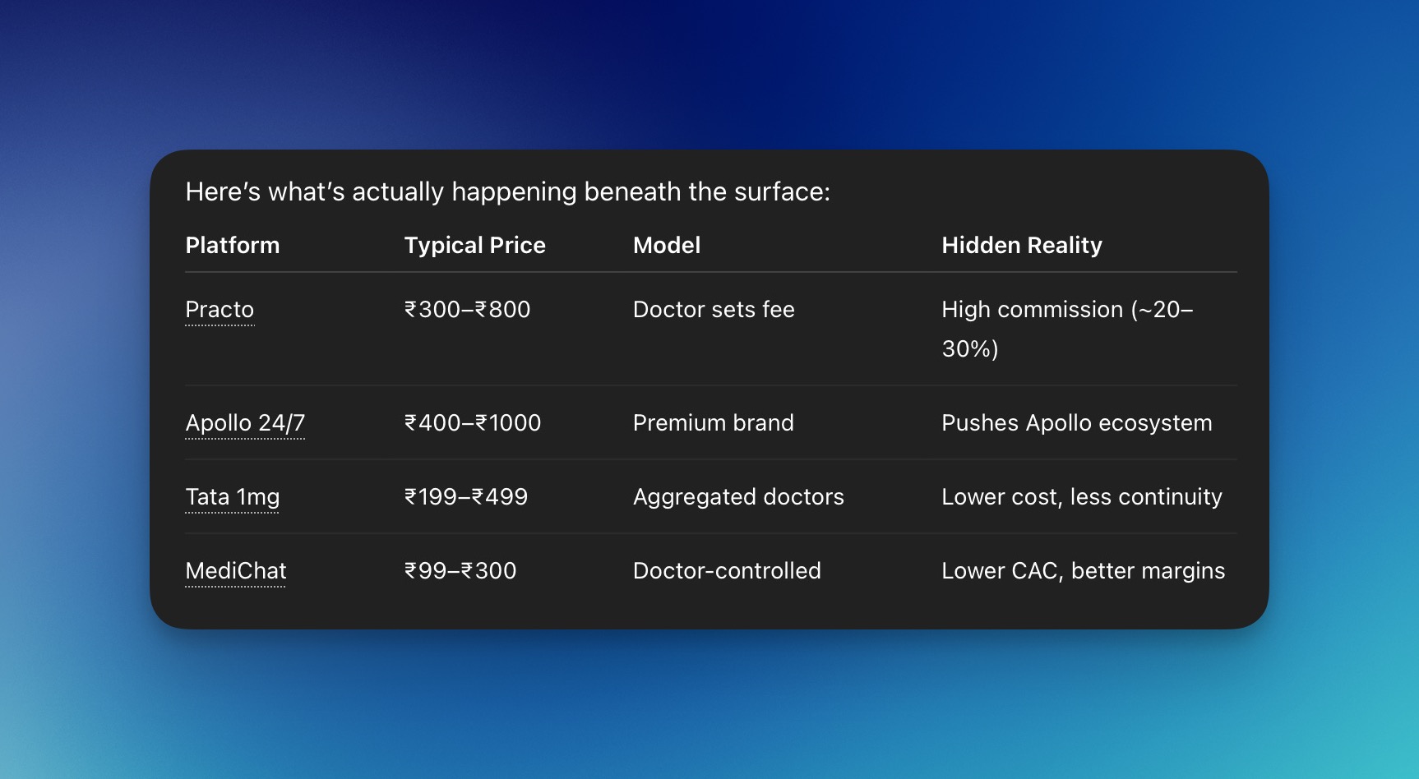This screenshot has height=779, width=1419.
Task: Click 'Lower CAC, better margins' text
Action: coord(1083,571)
